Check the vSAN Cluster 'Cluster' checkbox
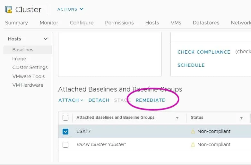 65,145
